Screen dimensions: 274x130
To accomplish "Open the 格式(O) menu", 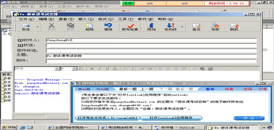I will [106, 19].
